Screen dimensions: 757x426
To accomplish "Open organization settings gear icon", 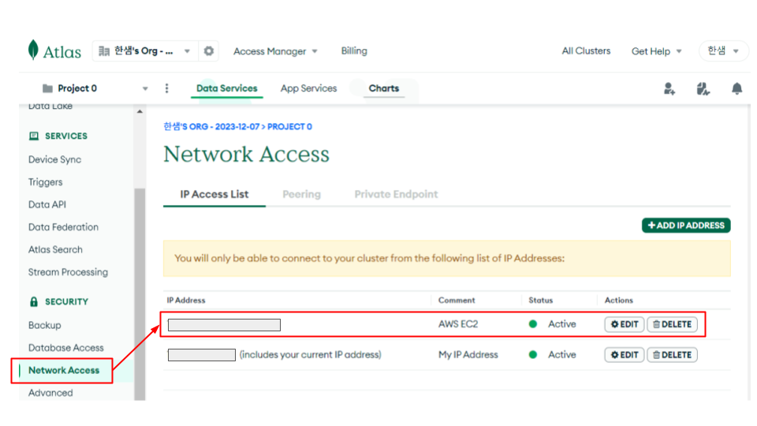I will tap(208, 50).
